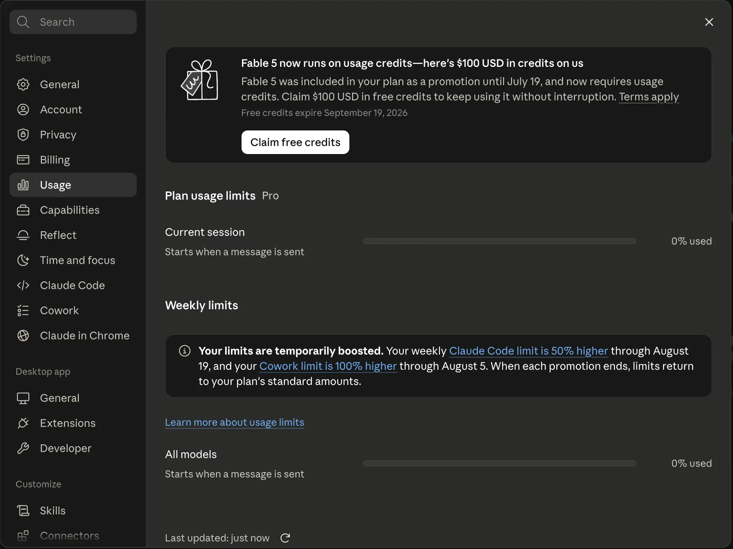The height and width of the screenshot is (549, 733).
Task: Click the All models usage progress bar
Action: (499, 464)
